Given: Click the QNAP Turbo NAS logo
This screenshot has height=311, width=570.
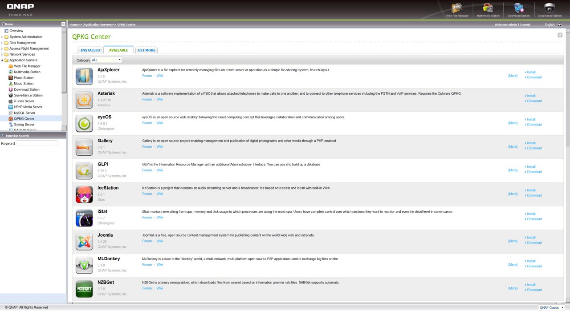Looking at the screenshot, I should tap(20, 9).
